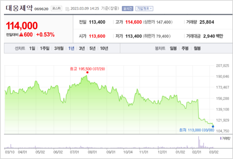Image resolution: width=233 pixels, height=159 pixels.
Task: Click the 코스피 market label
Action: pos(56,9)
